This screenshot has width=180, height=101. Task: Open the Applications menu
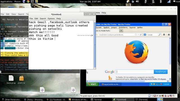pos(6,1)
